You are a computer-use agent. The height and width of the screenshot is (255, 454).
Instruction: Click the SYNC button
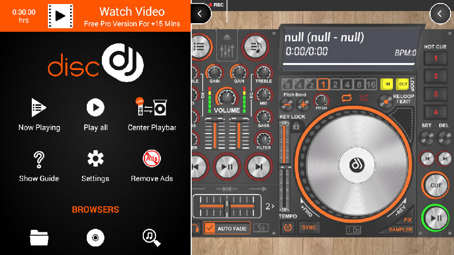[x=309, y=227]
